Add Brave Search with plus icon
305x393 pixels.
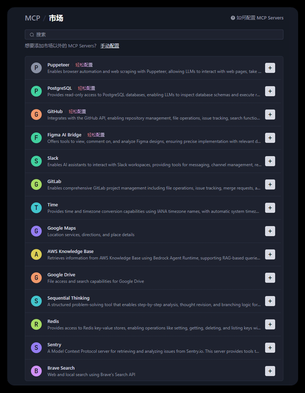coord(270,371)
